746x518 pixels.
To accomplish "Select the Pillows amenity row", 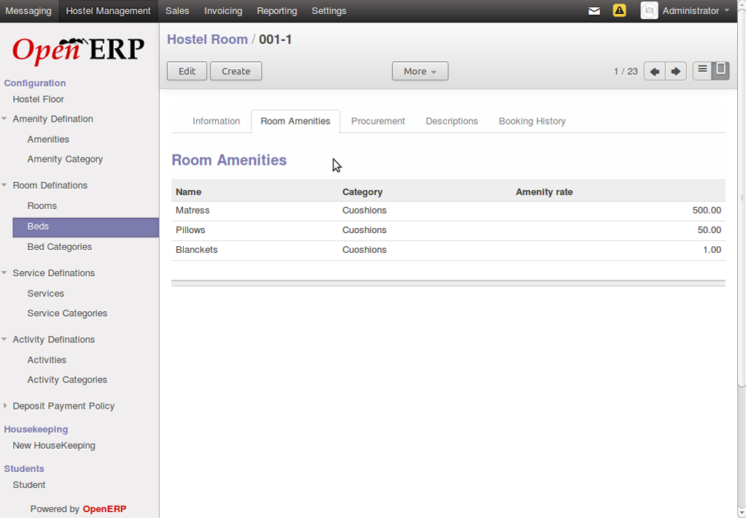I will (x=448, y=230).
